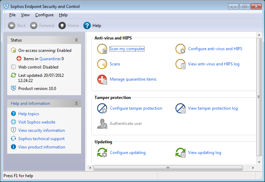Click the on-access scanning status icon
Screen dimensions: 265x182
13,50
